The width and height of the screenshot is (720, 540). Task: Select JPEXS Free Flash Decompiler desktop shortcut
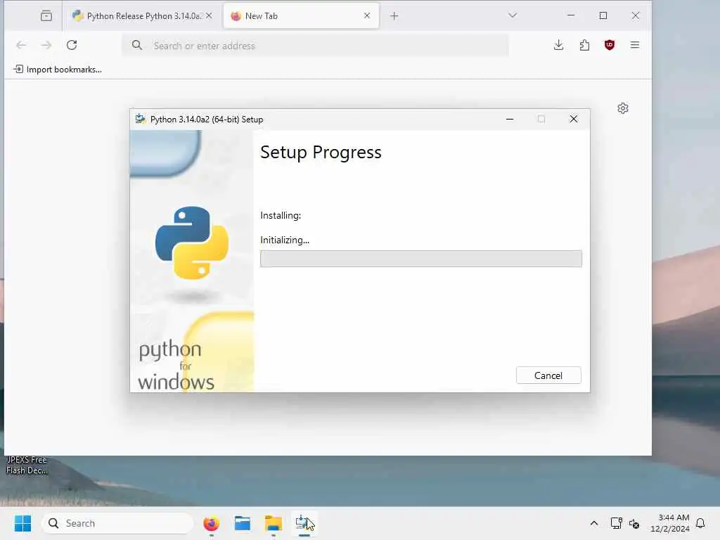pos(26,465)
